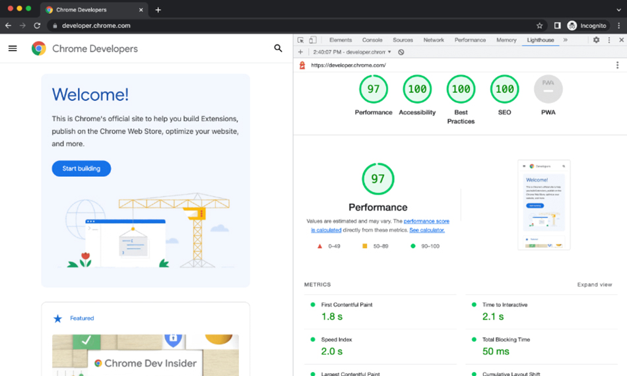Switch to the Console tab
This screenshot has width=627, height=376.
coord(372,40)
